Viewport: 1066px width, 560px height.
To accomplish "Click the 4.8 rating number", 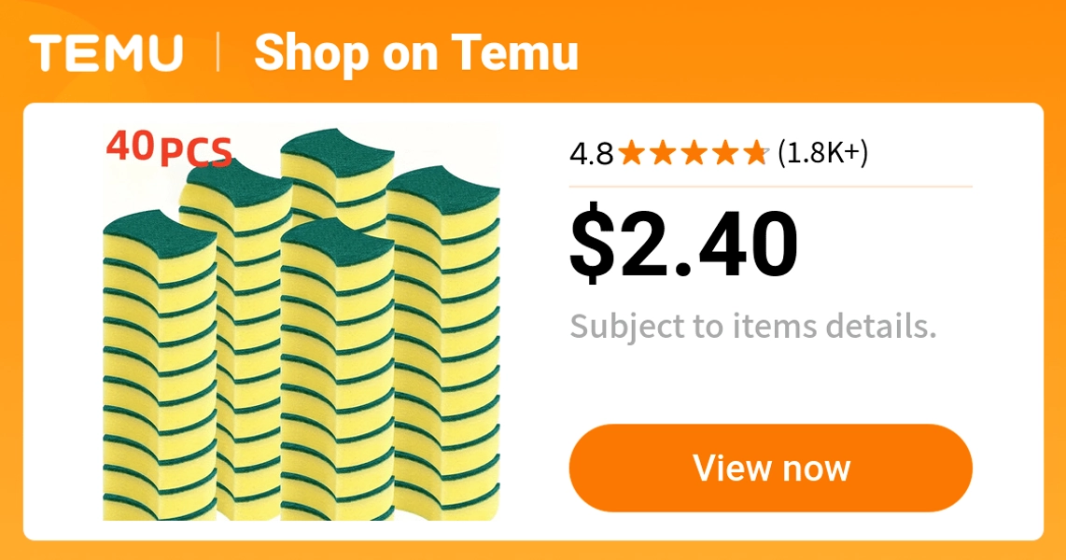I will pyautogui.click(x=592, y=154).
